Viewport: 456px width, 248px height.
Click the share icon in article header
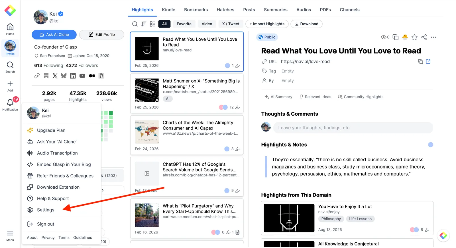pos(424,37)
